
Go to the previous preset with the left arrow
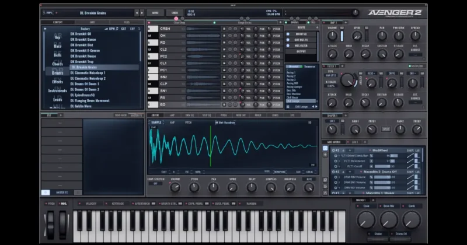(137, 13)
